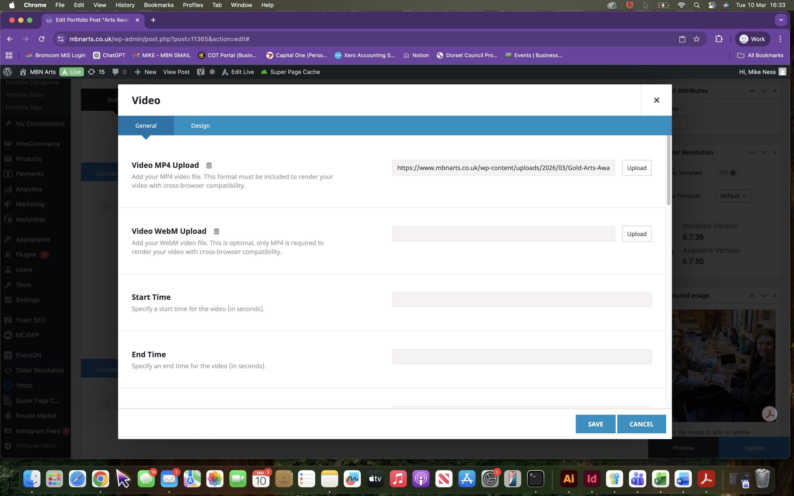Image resolution: width=794 pixels, height=496 pixels.
Task: Switch to the Design tab
Action: pyautogui.click(x=200, y=126)
